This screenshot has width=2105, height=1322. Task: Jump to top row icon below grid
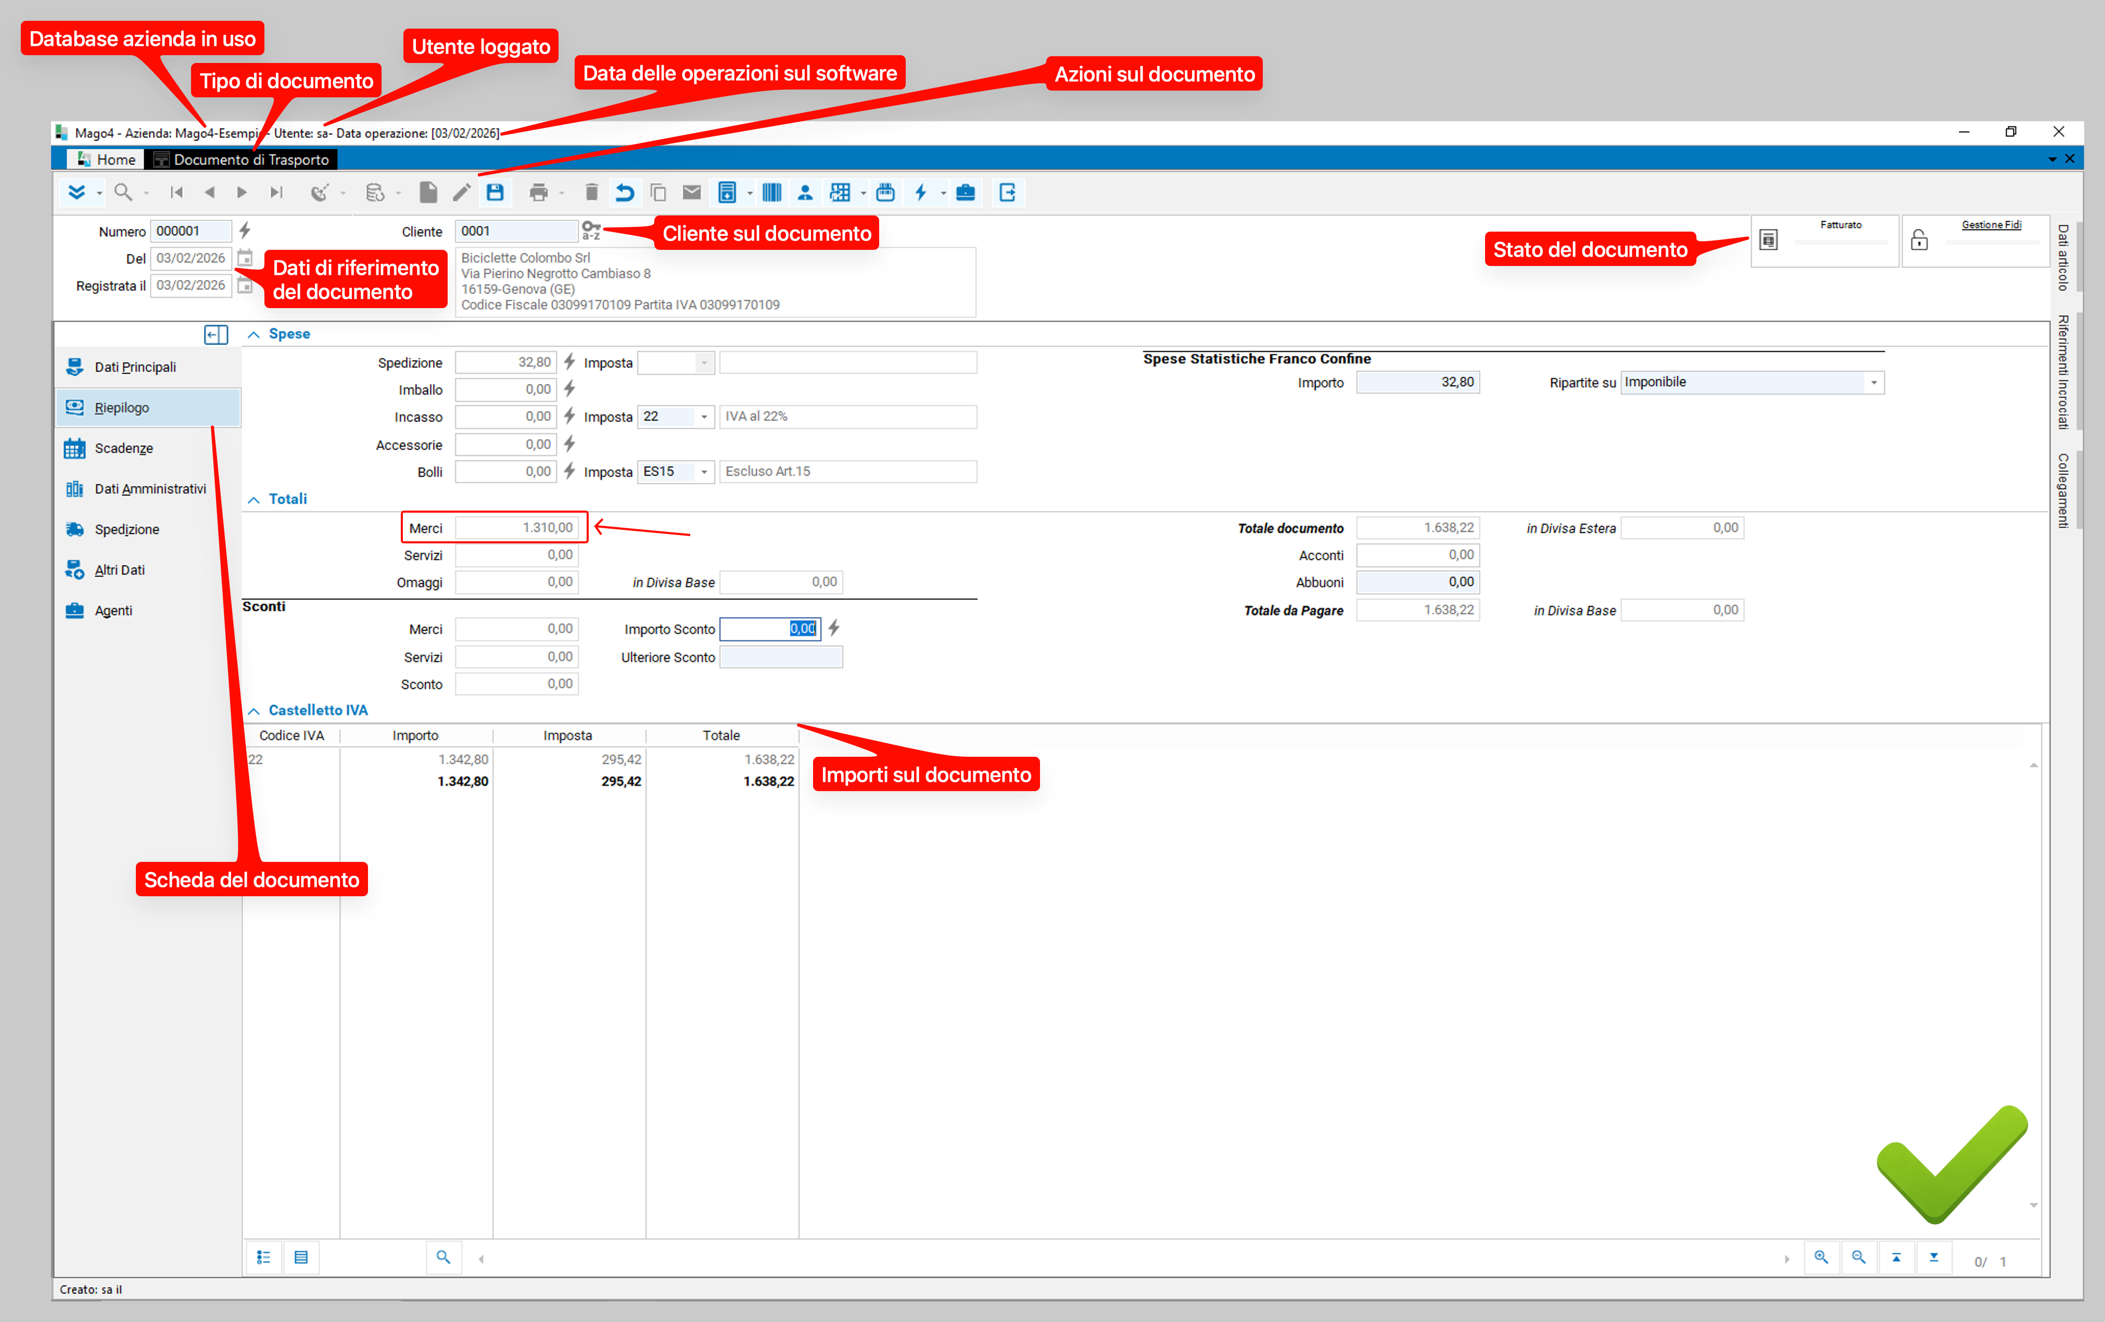coord(1896,1257)
